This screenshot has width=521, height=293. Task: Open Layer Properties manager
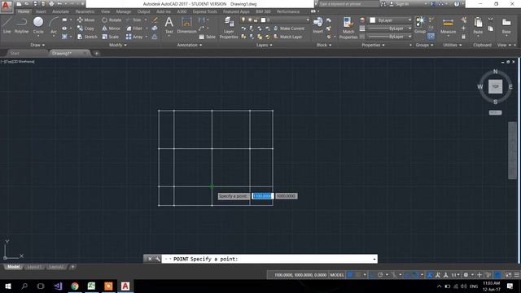[229, 28]
